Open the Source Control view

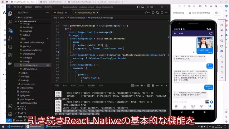10,30
